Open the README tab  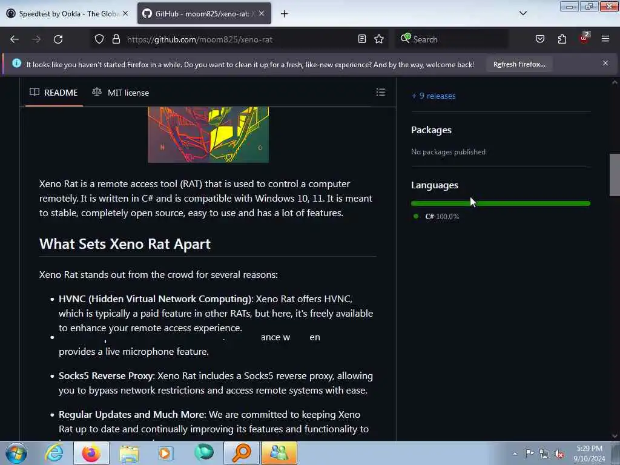[x=54, y=93]
